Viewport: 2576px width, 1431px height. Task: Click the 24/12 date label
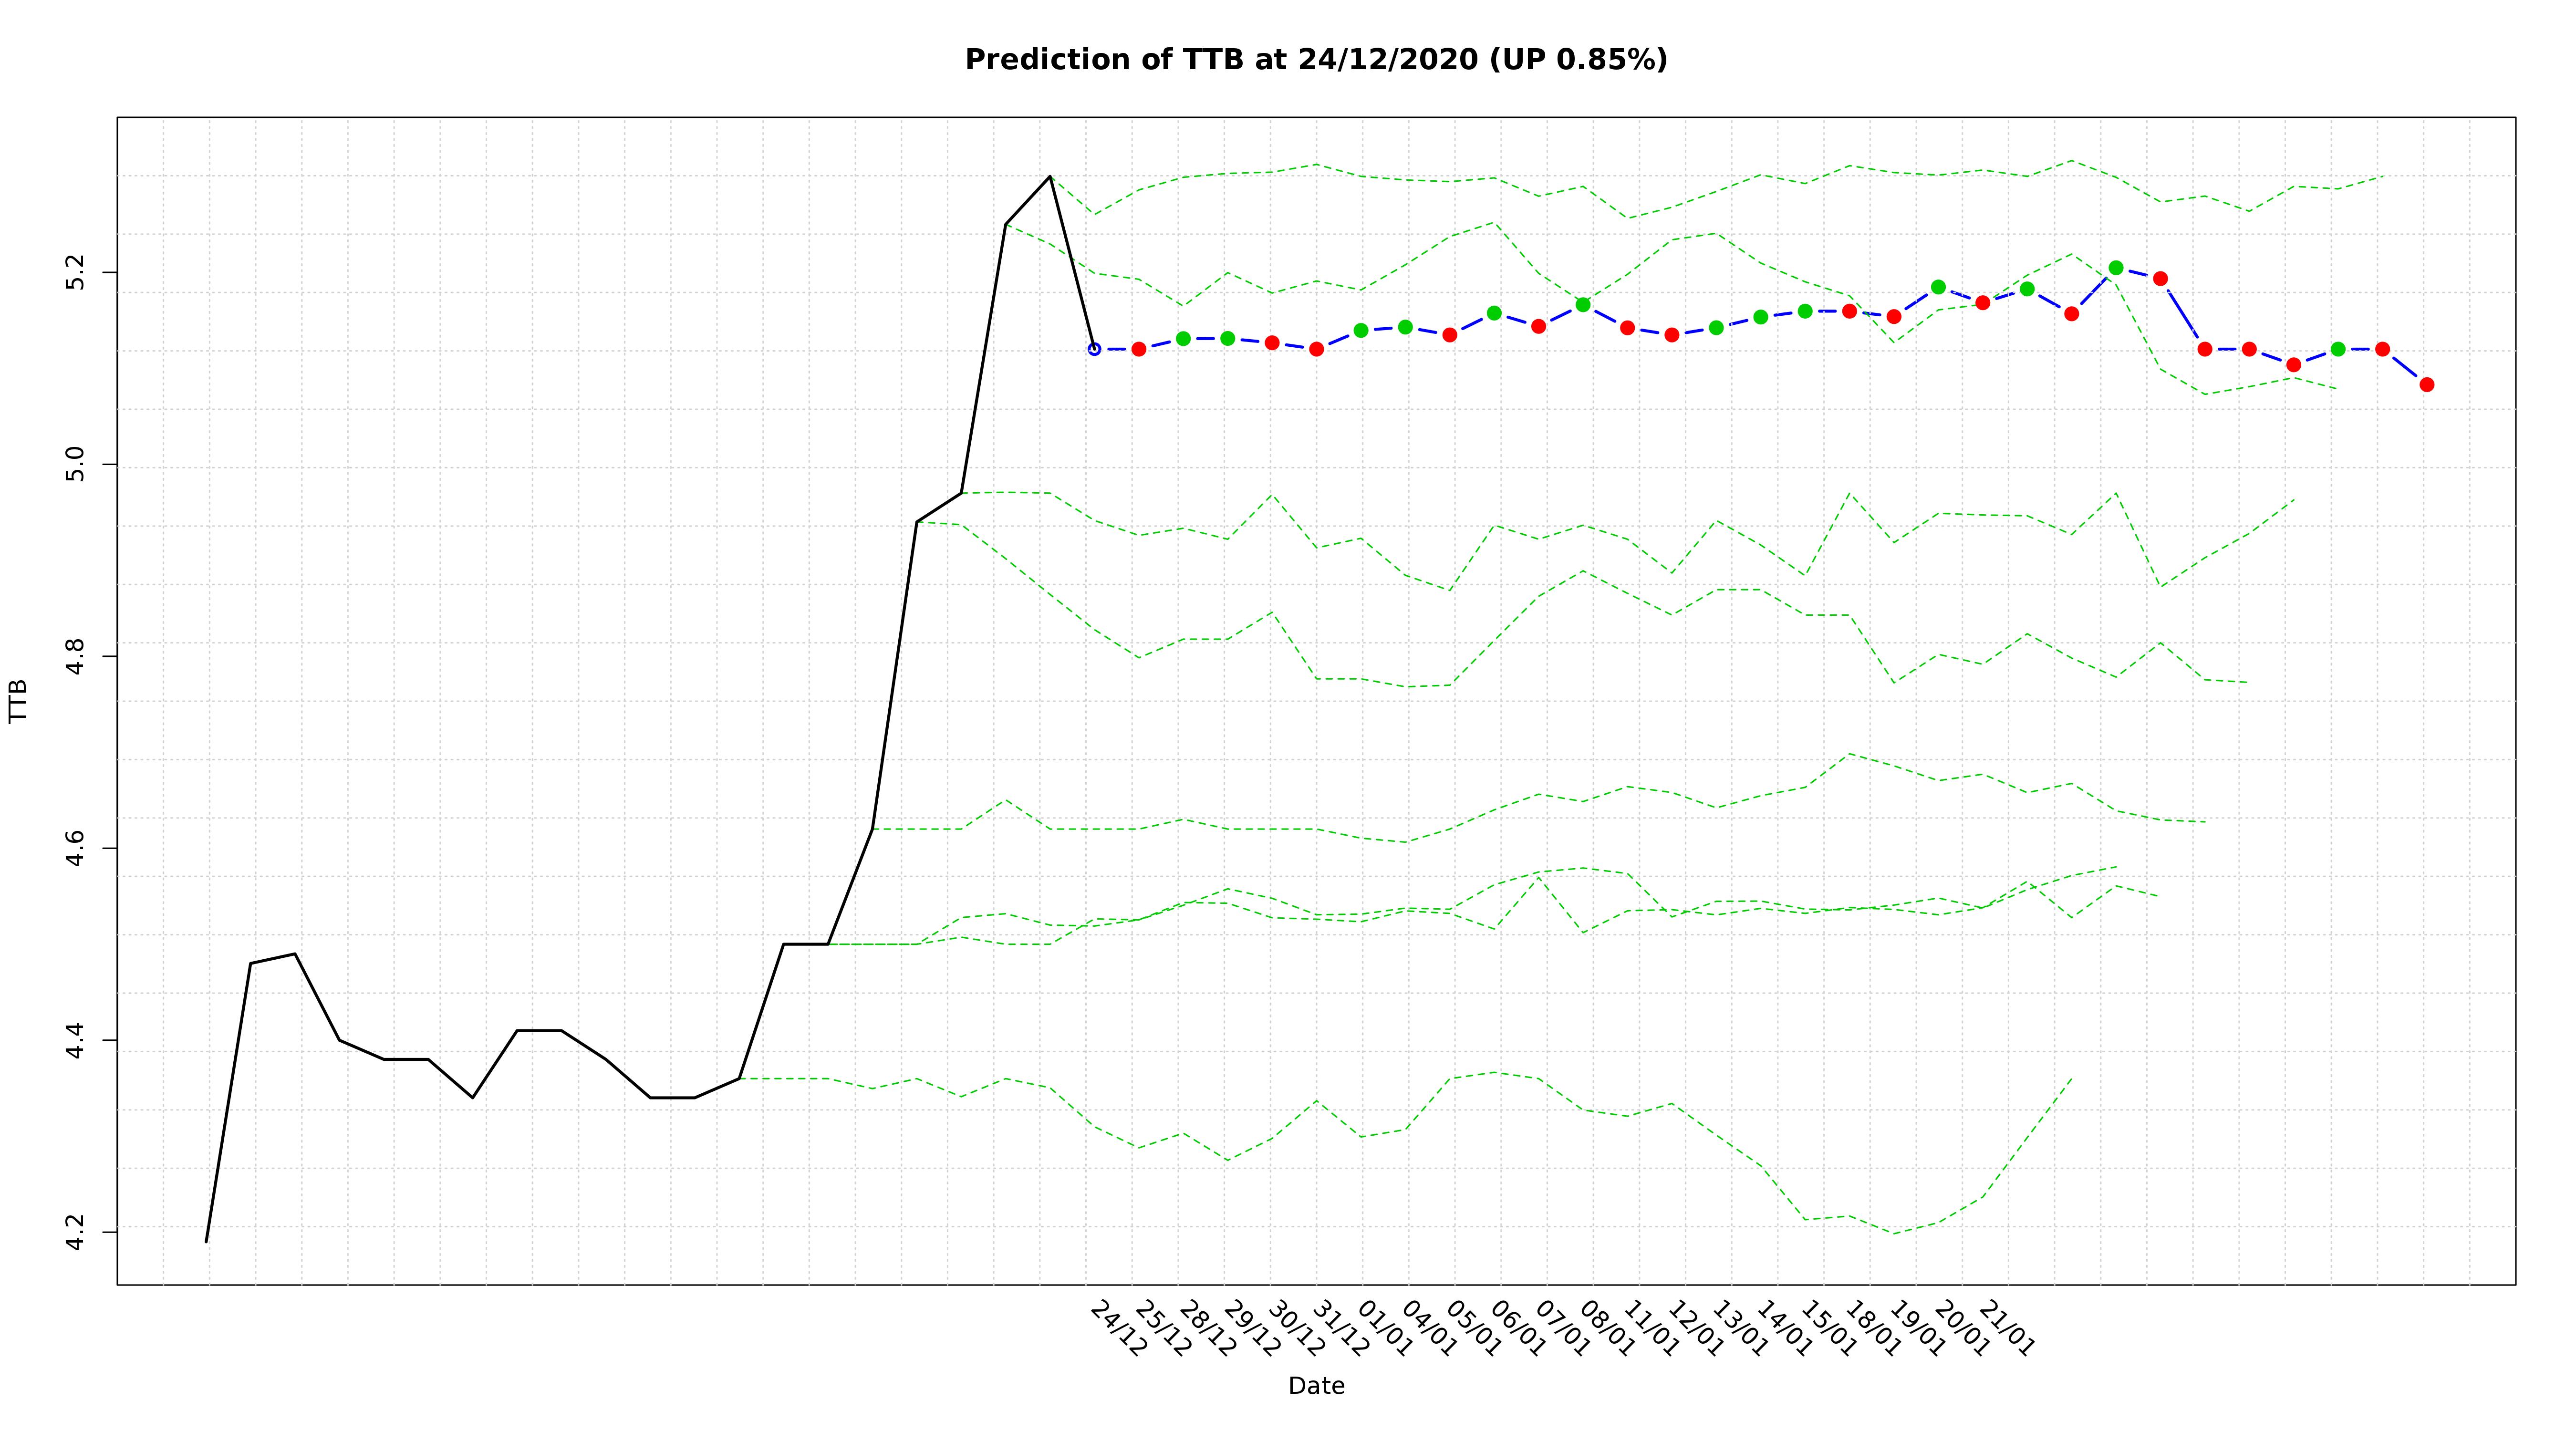tap(1118, 1329)
